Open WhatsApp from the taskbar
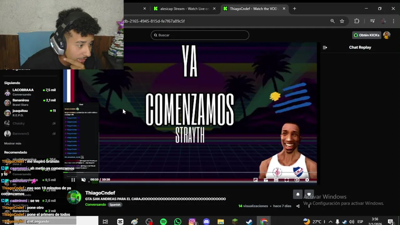This screenshot has width=400, height=225. (178, 222)
